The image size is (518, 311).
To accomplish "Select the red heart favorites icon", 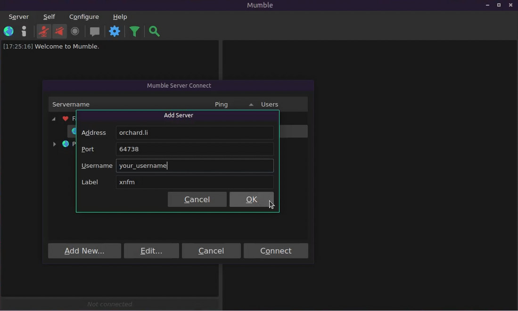I will 66,119.
